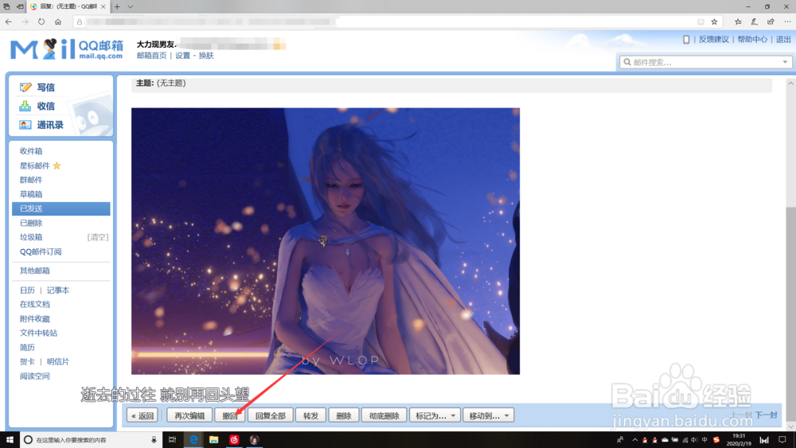Go to browser home icon
796x448 pixels.
tap(58, 21)
